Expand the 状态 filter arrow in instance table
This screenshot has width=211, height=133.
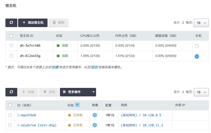pos(77,105)
